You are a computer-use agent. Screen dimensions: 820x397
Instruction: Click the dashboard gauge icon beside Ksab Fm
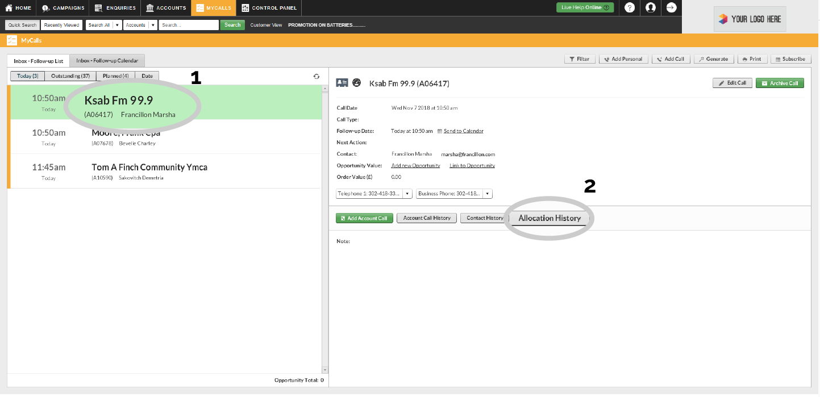357,82
